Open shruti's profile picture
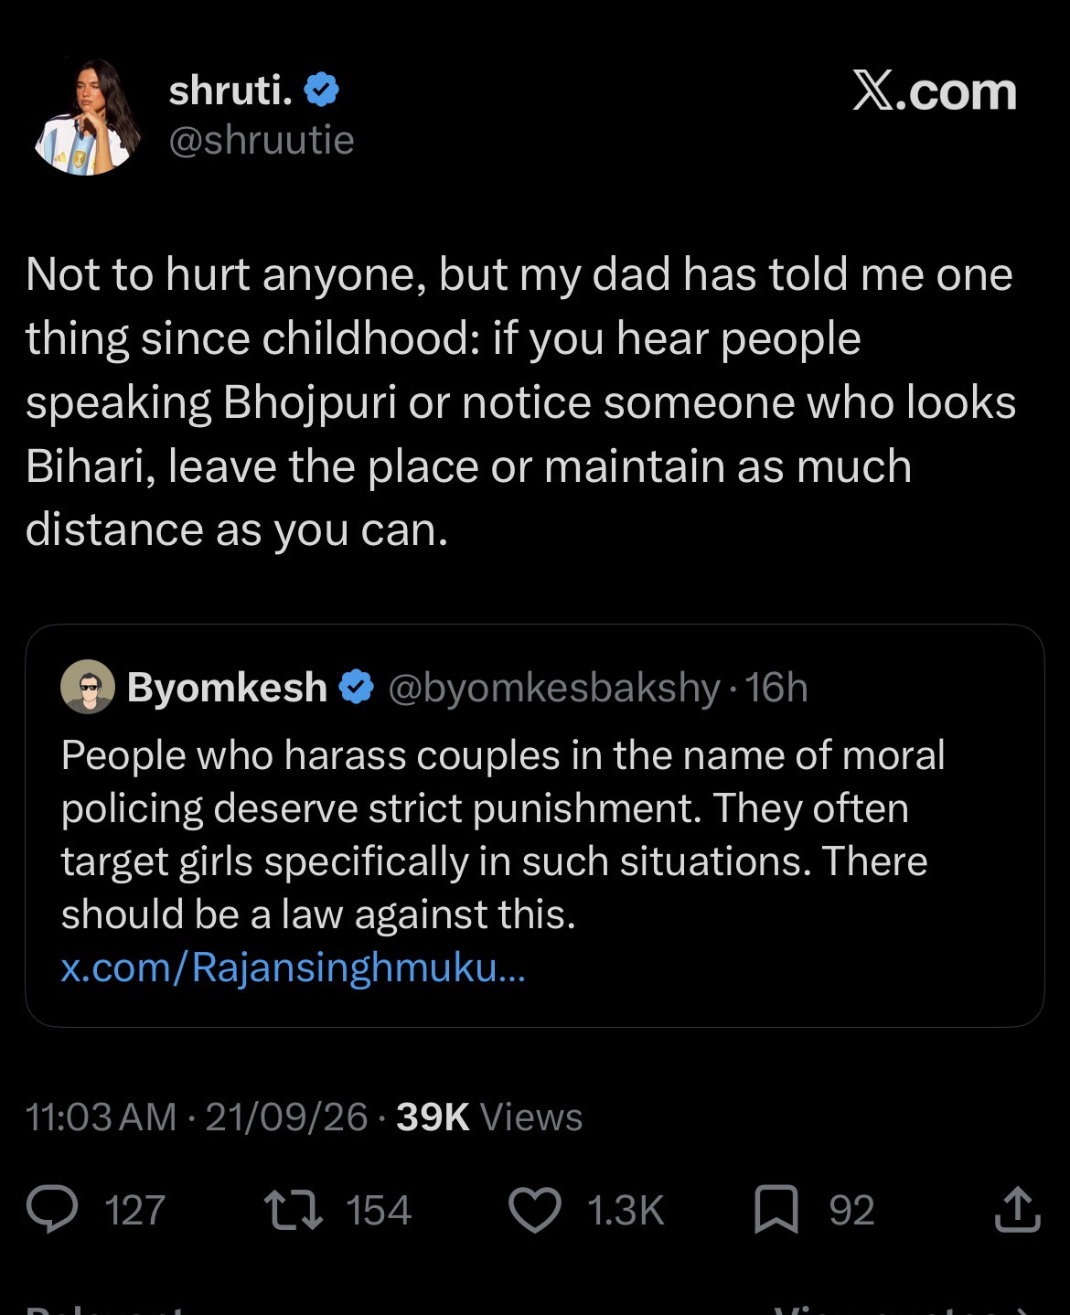 (x=87, y=116)
